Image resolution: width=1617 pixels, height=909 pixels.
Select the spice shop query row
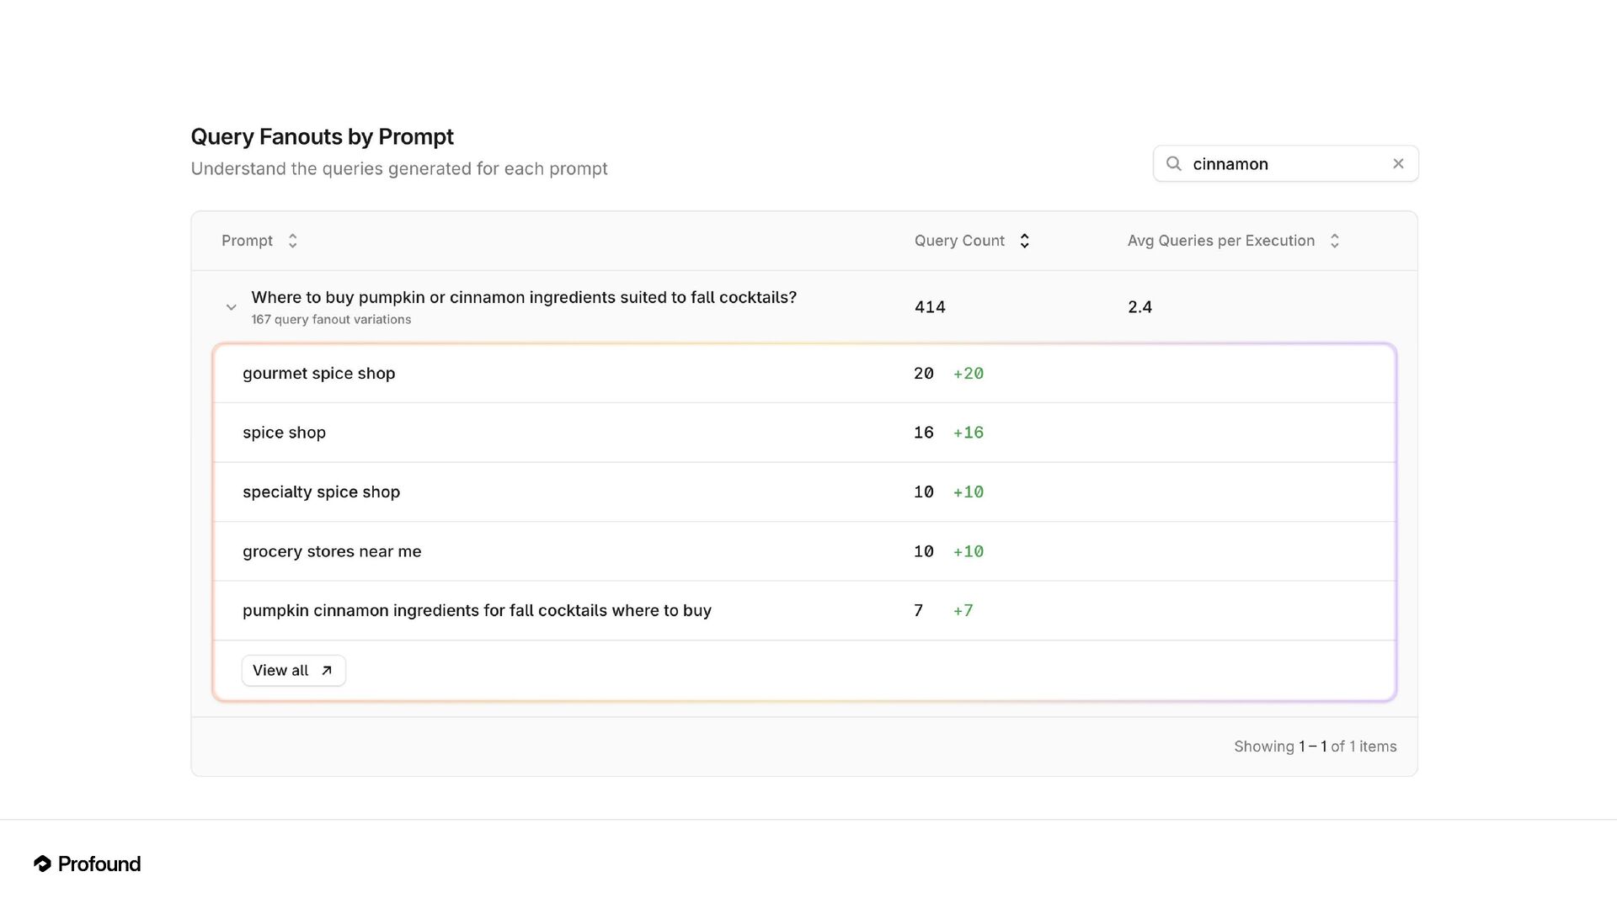pos(284,433)
